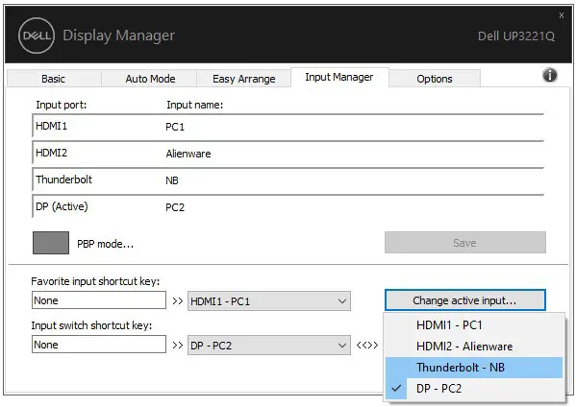Open the Options tab

[435, 79]
